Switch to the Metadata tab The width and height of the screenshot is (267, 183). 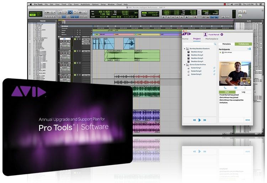pos(226,44)
